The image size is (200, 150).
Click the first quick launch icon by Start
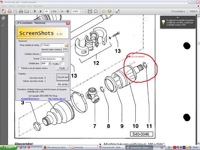pos(21,148)
